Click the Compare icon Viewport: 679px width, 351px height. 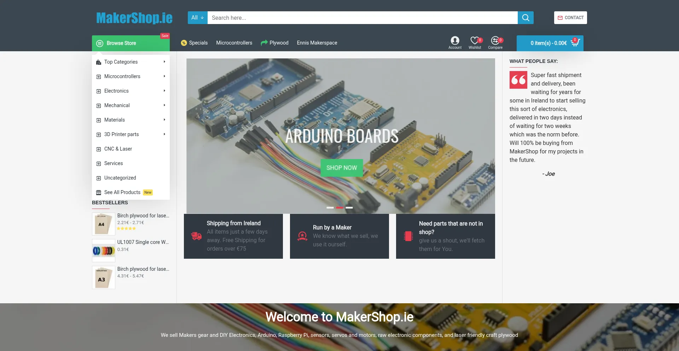(x=495, y=41)
